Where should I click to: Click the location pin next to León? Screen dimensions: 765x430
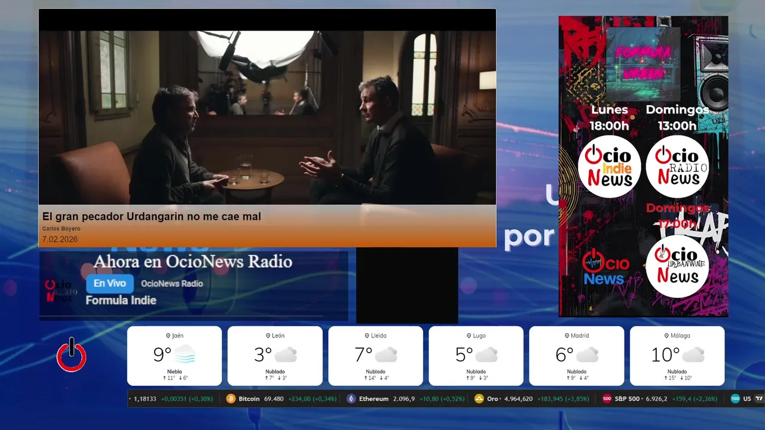(267, 336)
